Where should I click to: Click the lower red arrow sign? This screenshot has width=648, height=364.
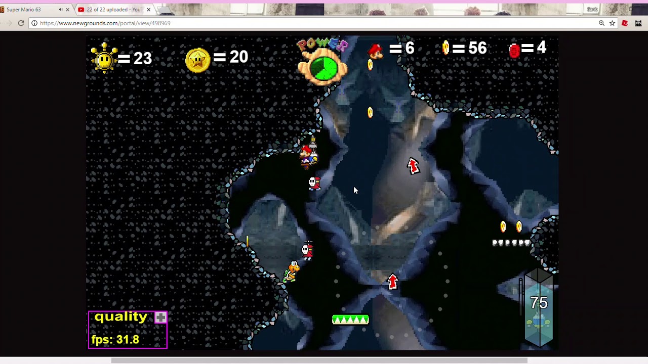pos(392,282)
